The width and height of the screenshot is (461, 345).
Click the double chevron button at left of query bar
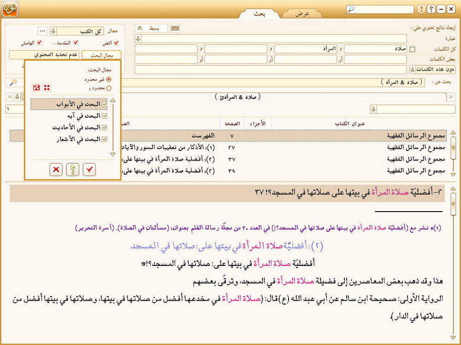(10, 97)
